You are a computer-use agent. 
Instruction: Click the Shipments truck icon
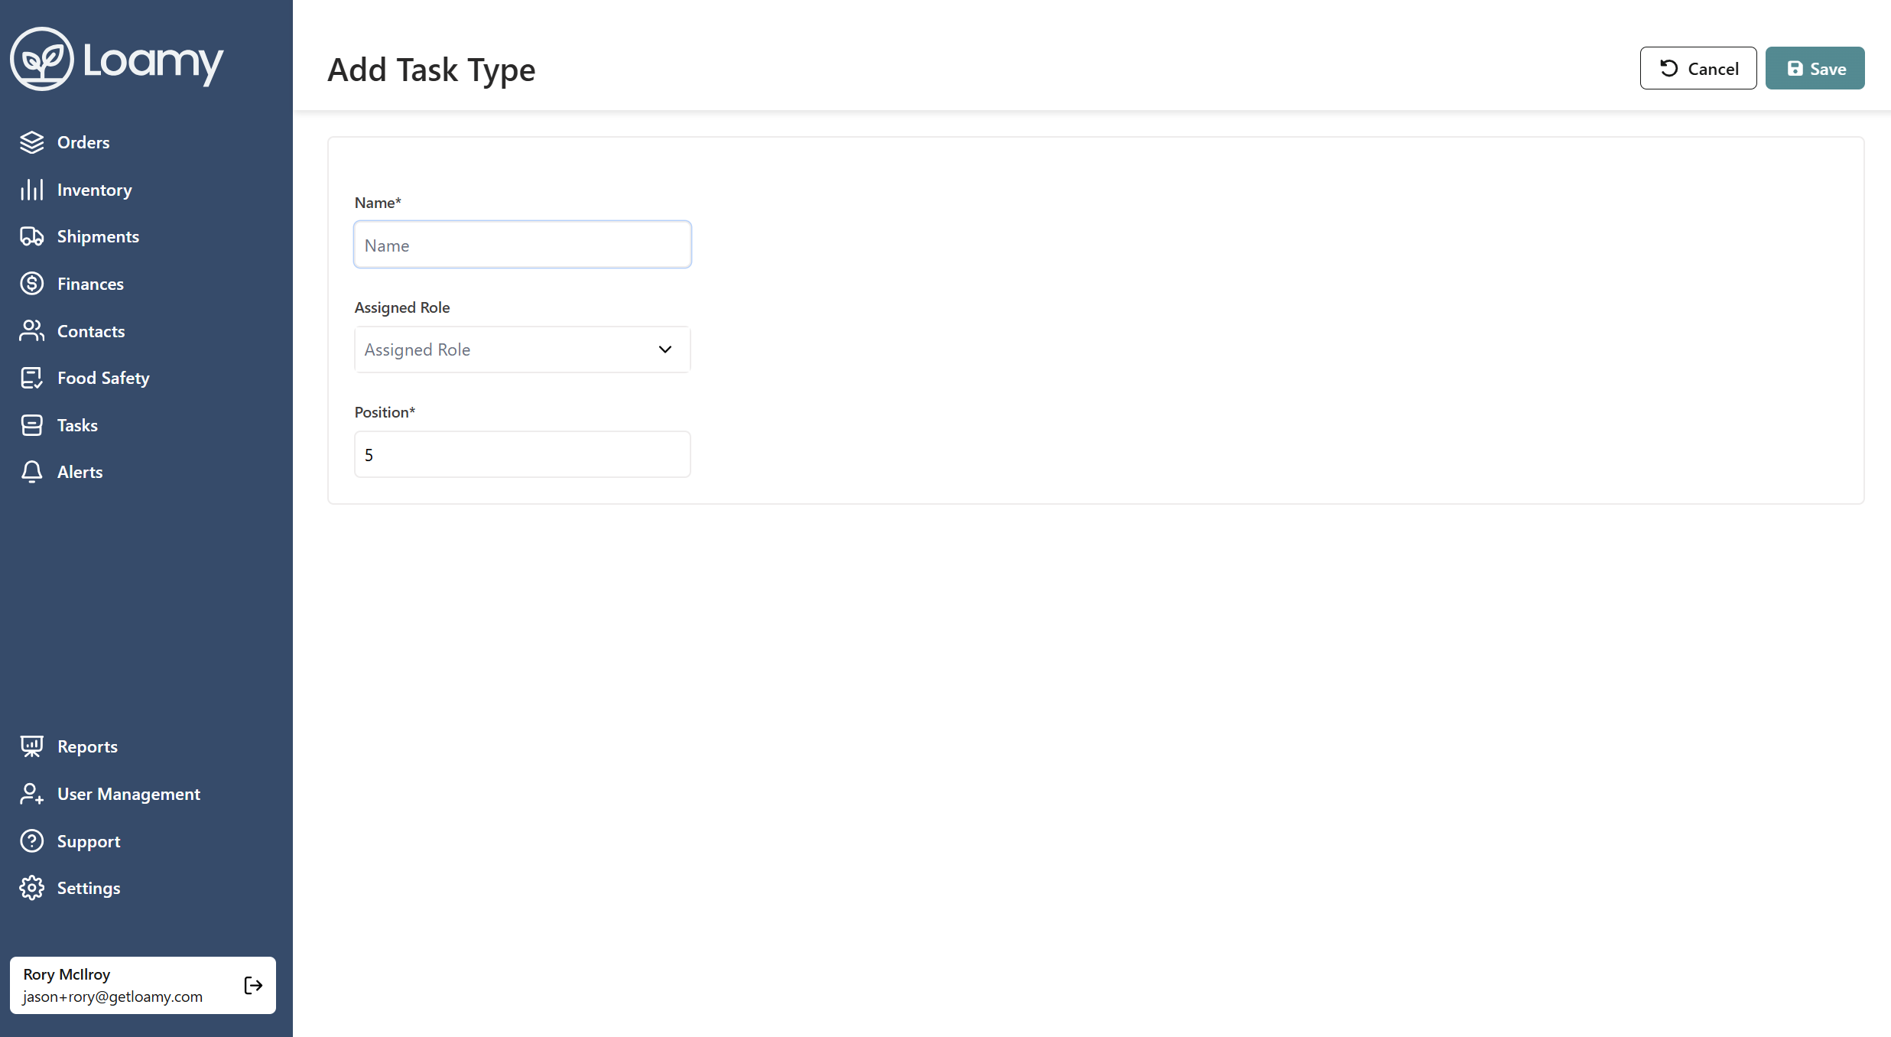click(31, 236)
